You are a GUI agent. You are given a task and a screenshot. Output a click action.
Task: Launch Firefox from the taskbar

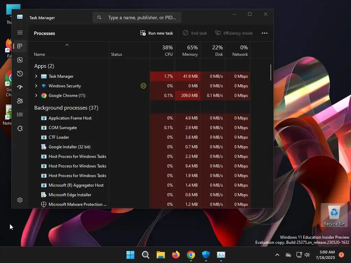tap(176, 255)
